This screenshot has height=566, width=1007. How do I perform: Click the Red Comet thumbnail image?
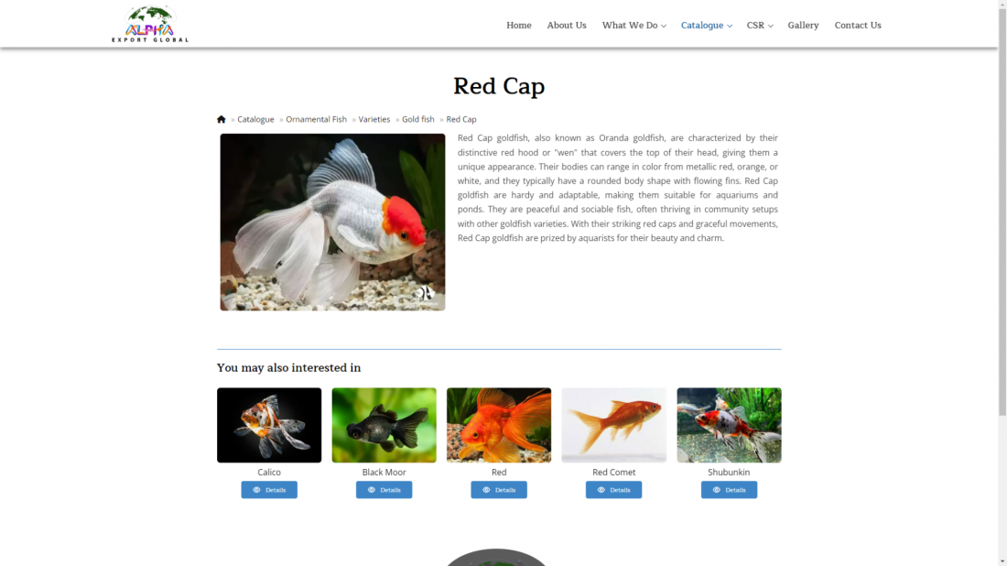(x=614, y=425)
